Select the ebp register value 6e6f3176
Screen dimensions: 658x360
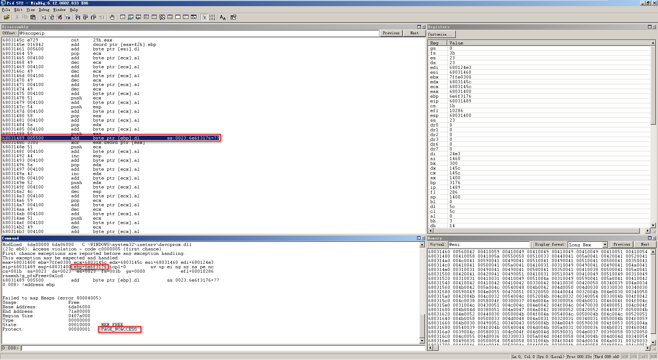(460, 96)
